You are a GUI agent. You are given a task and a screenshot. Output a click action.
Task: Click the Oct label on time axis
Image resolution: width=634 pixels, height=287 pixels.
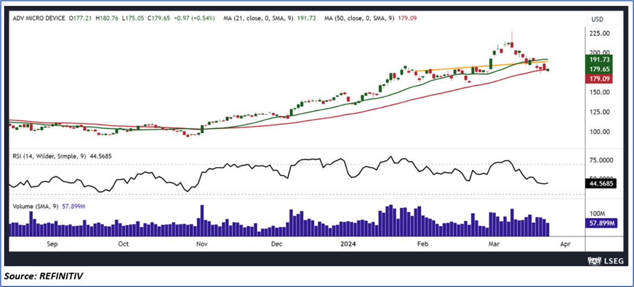click(123, 244)
